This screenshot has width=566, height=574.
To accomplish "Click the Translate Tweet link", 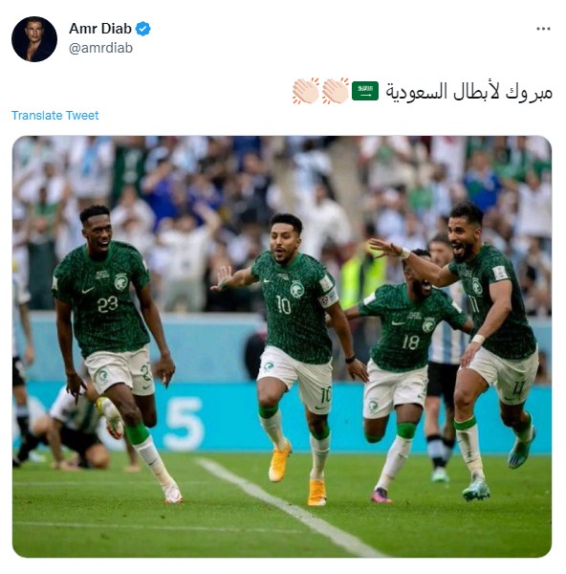I will (55, 116).
